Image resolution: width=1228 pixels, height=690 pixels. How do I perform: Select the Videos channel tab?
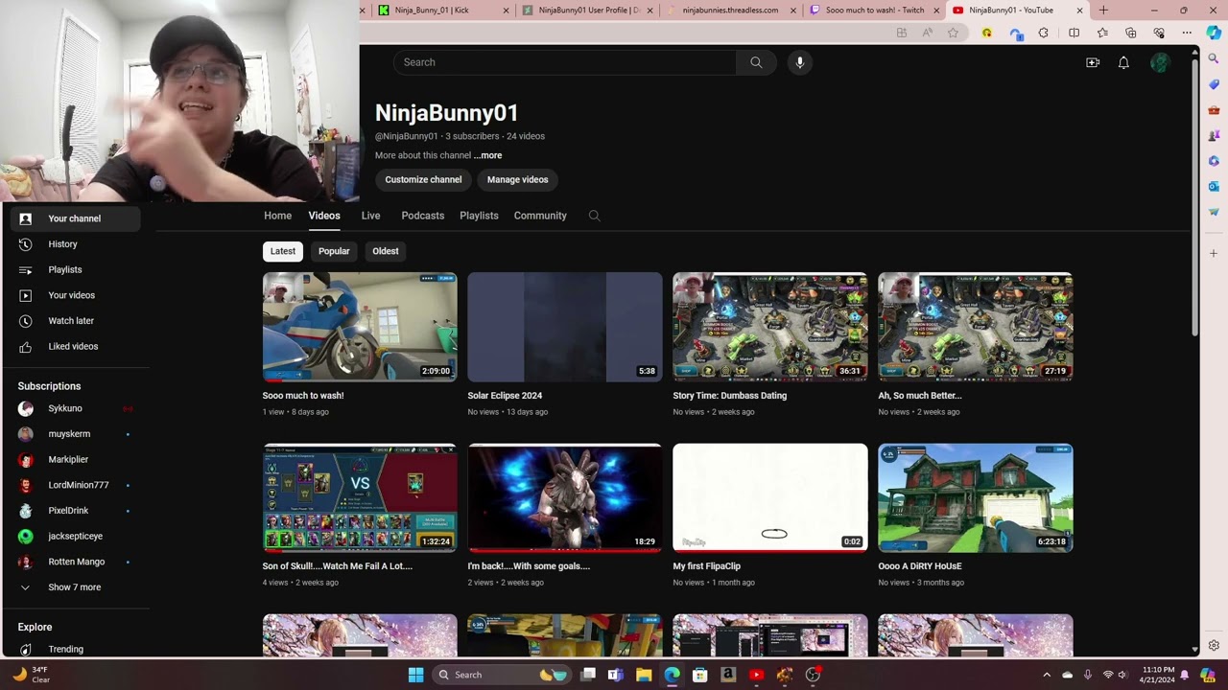point(324,216)
